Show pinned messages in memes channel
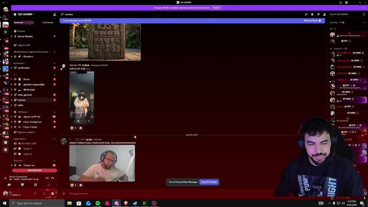The height and width of the screenshot is (207, 368). (x=318, y=14)
